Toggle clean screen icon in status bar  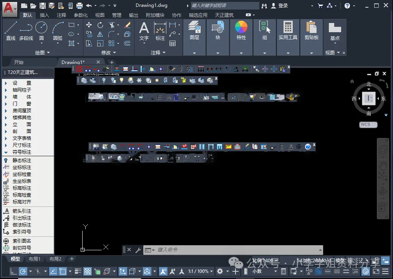(376, 271)
